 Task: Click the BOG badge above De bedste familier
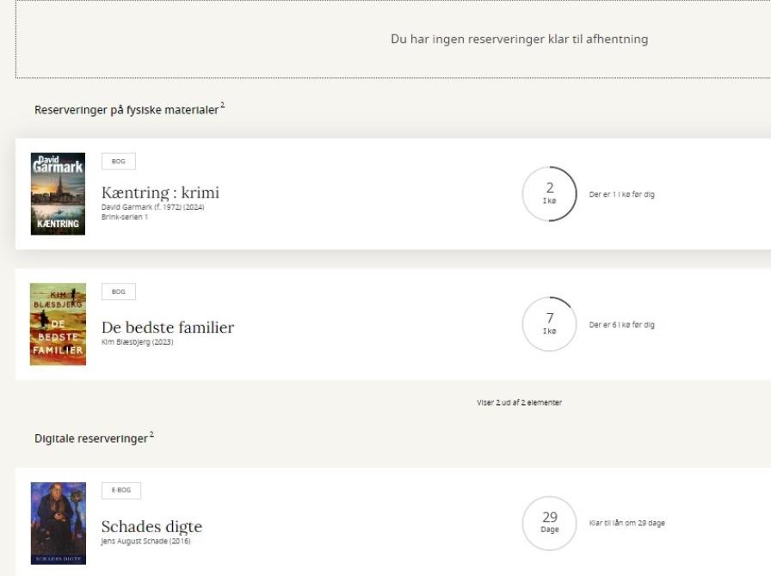tap(119, 292)
